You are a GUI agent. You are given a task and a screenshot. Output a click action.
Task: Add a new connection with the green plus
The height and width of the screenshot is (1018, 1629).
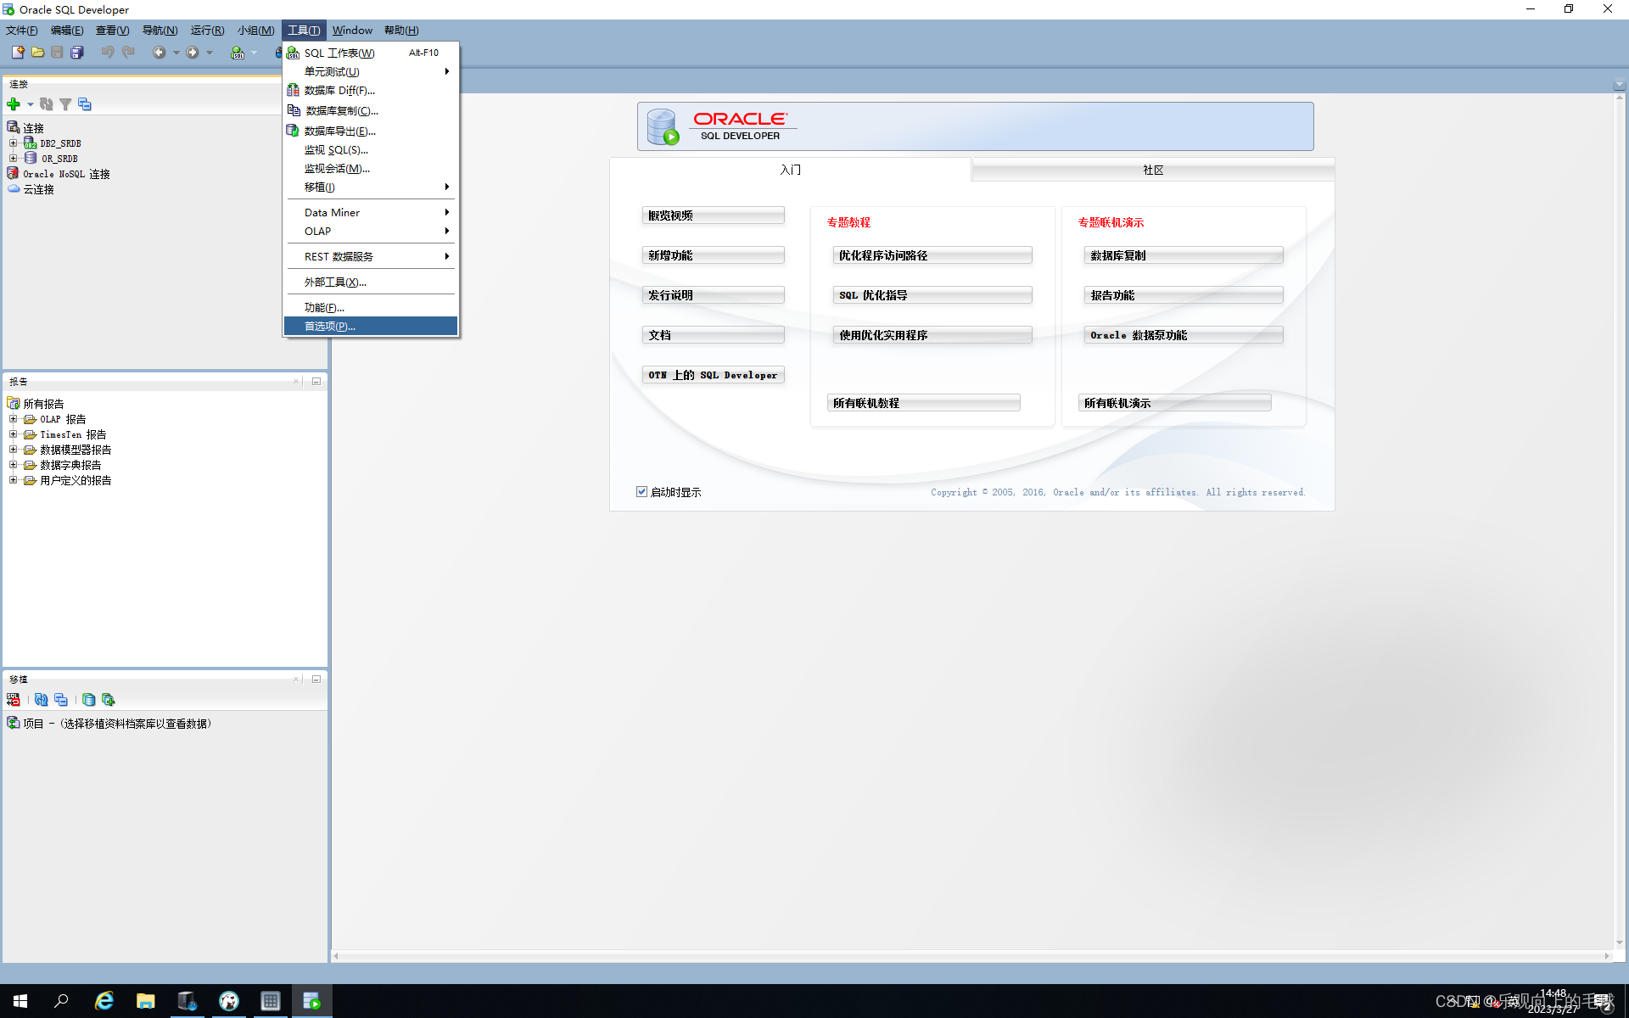pos(14,104)
